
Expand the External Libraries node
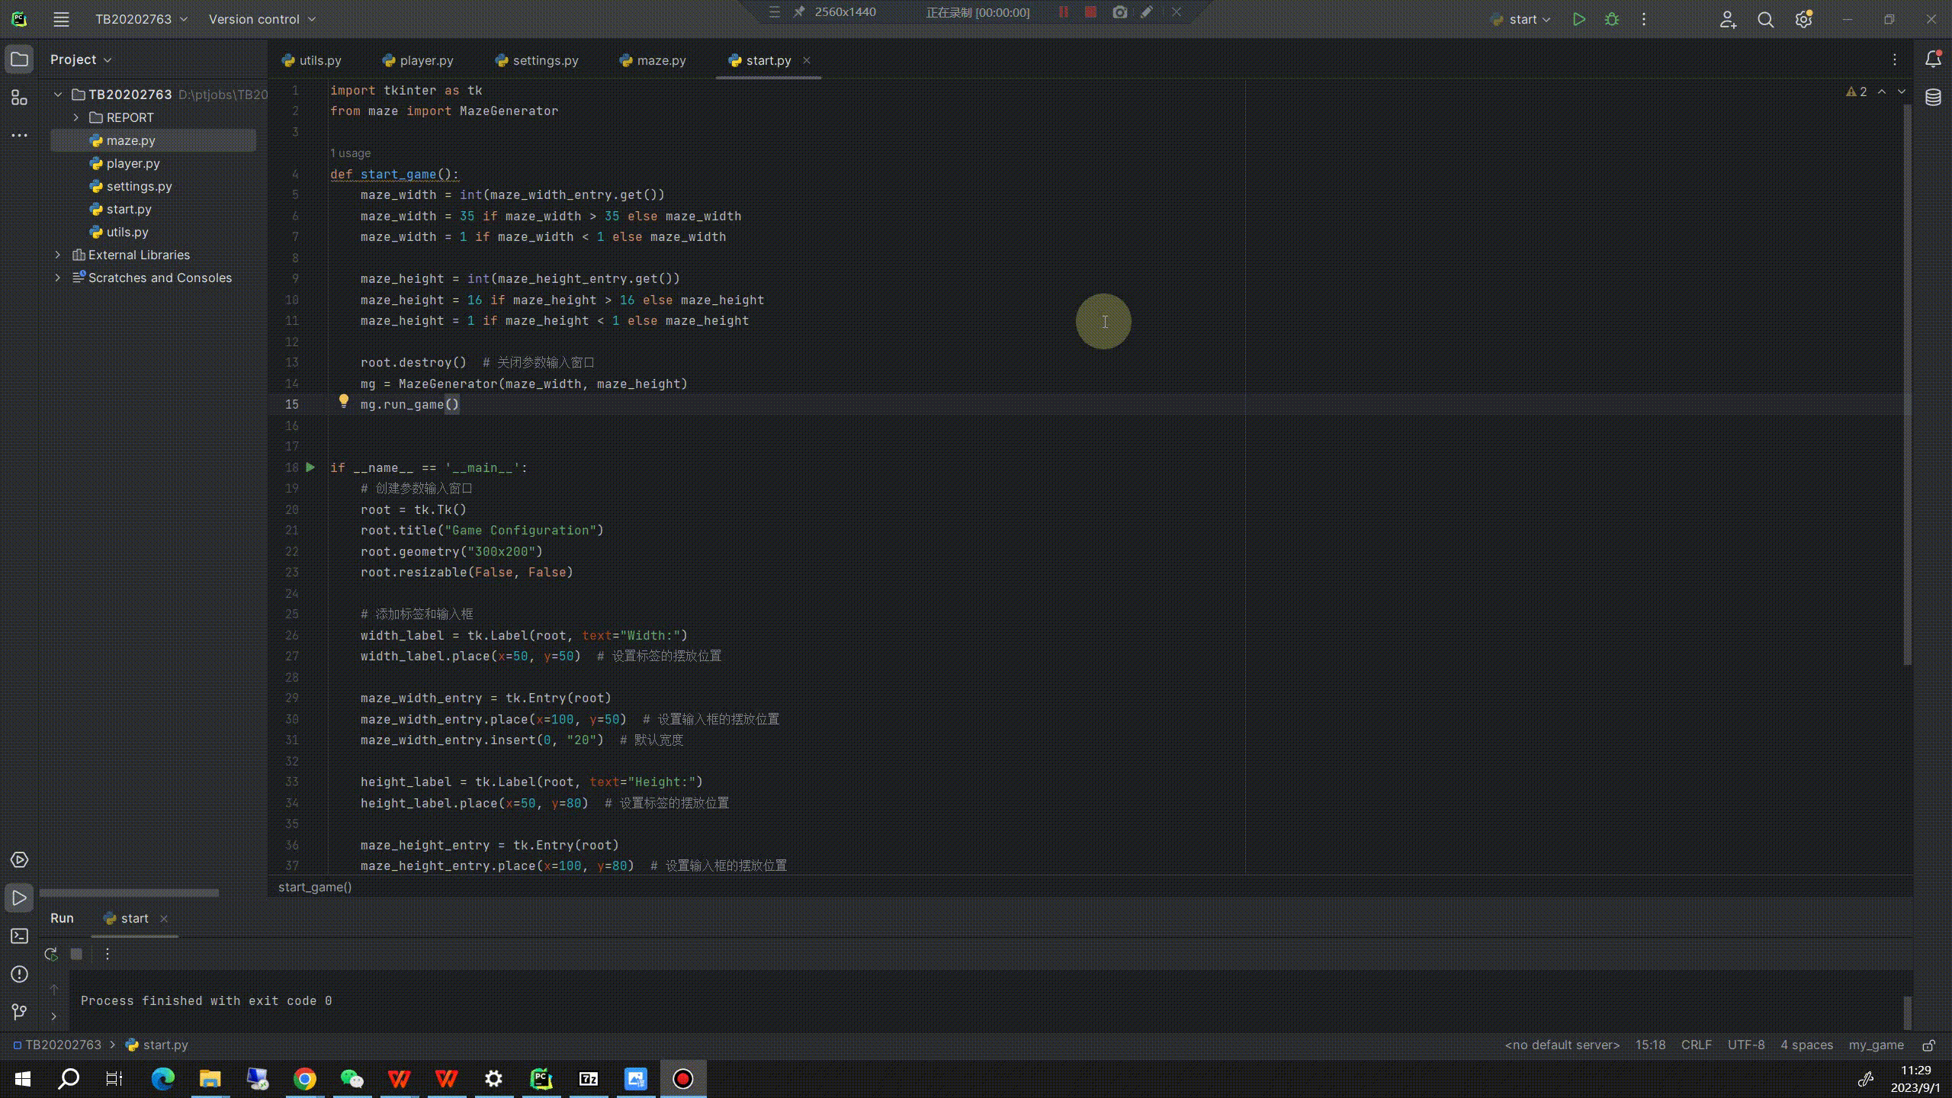[58, 255]
